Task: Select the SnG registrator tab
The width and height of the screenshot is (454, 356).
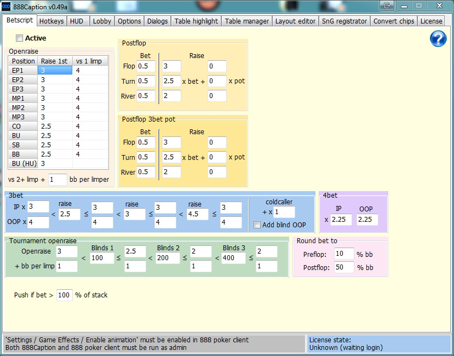Action: pyautogui.click(x=344, y=21)
